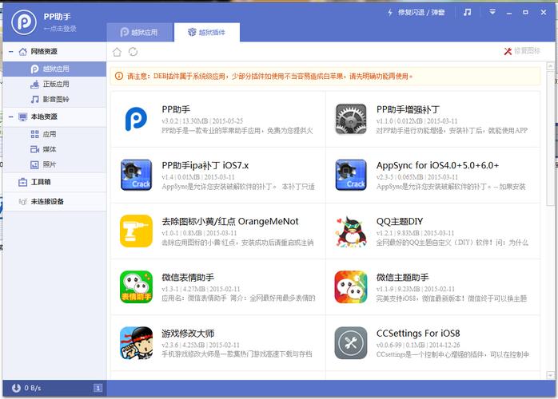Image resolution: width=558 pixels, height=399 pixels.
Task: Open local 应用 in sidebar
Action: pos(55,134)
